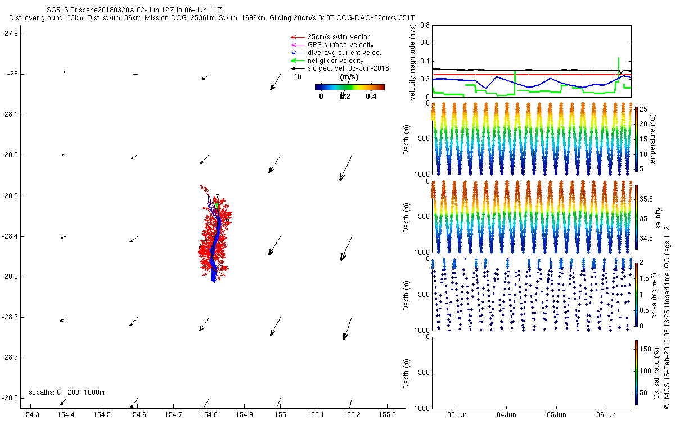Click the '06Jun' time axis tick

(606, 415)
